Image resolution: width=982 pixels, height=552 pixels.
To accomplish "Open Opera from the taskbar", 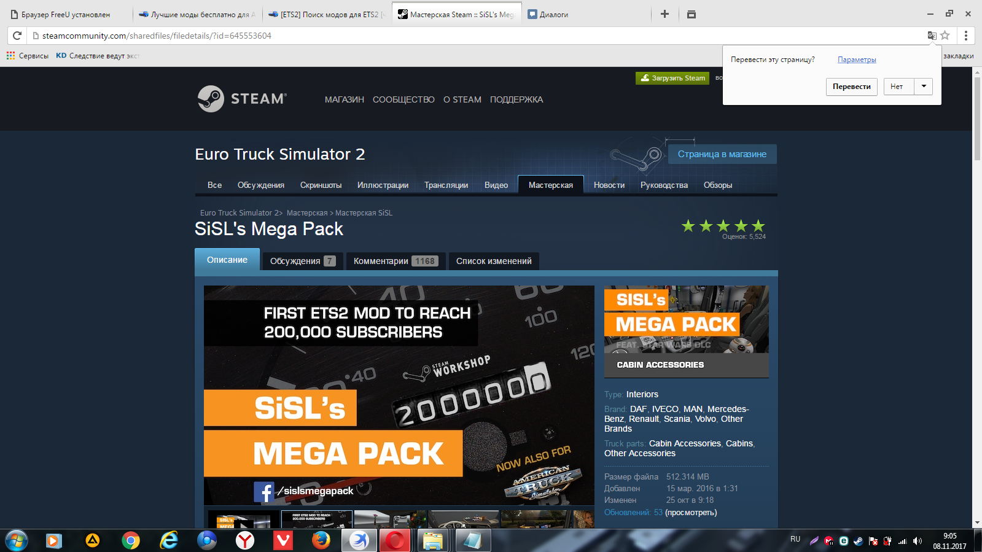I will pos(394,540).
